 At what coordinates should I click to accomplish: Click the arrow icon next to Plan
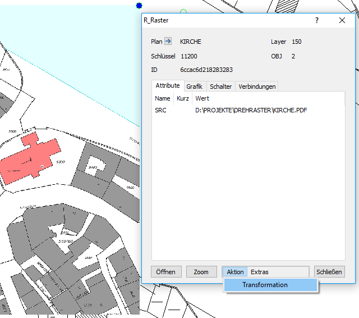coord(168,42)
